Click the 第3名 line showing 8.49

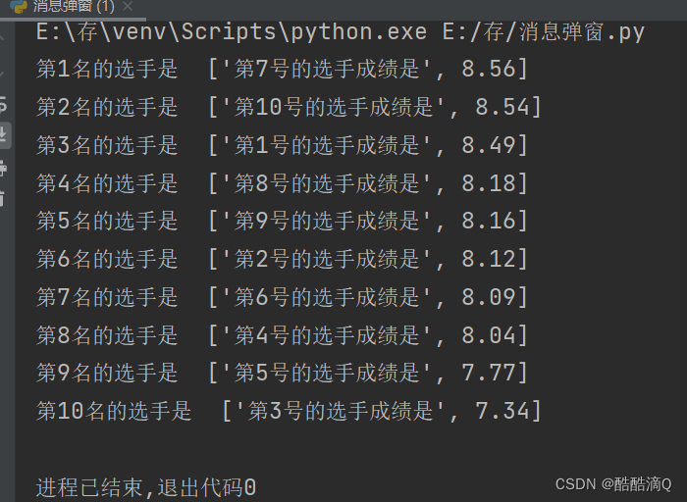click(x=282, y=145)
